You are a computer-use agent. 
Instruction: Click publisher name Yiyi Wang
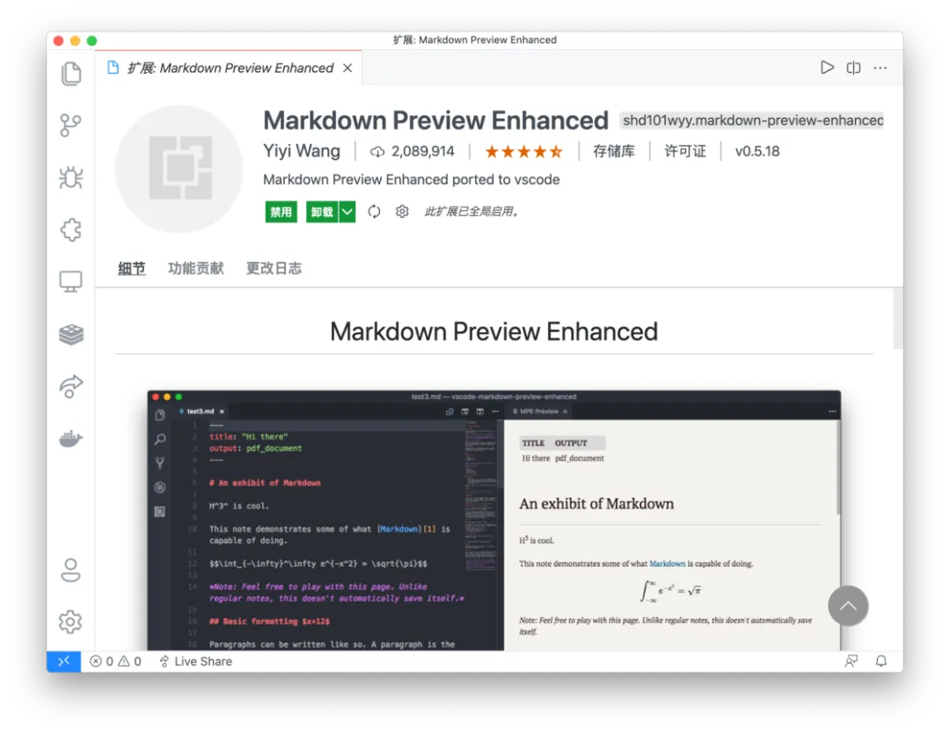point(302,151)
